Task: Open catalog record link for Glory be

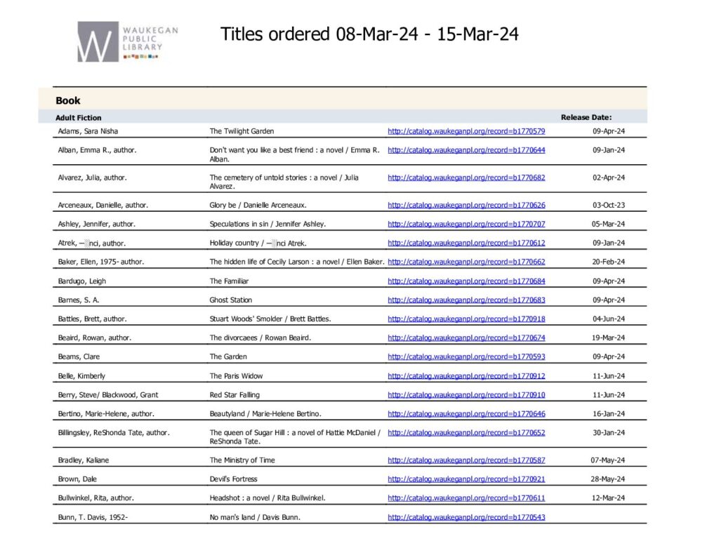Action: [466, 205]
